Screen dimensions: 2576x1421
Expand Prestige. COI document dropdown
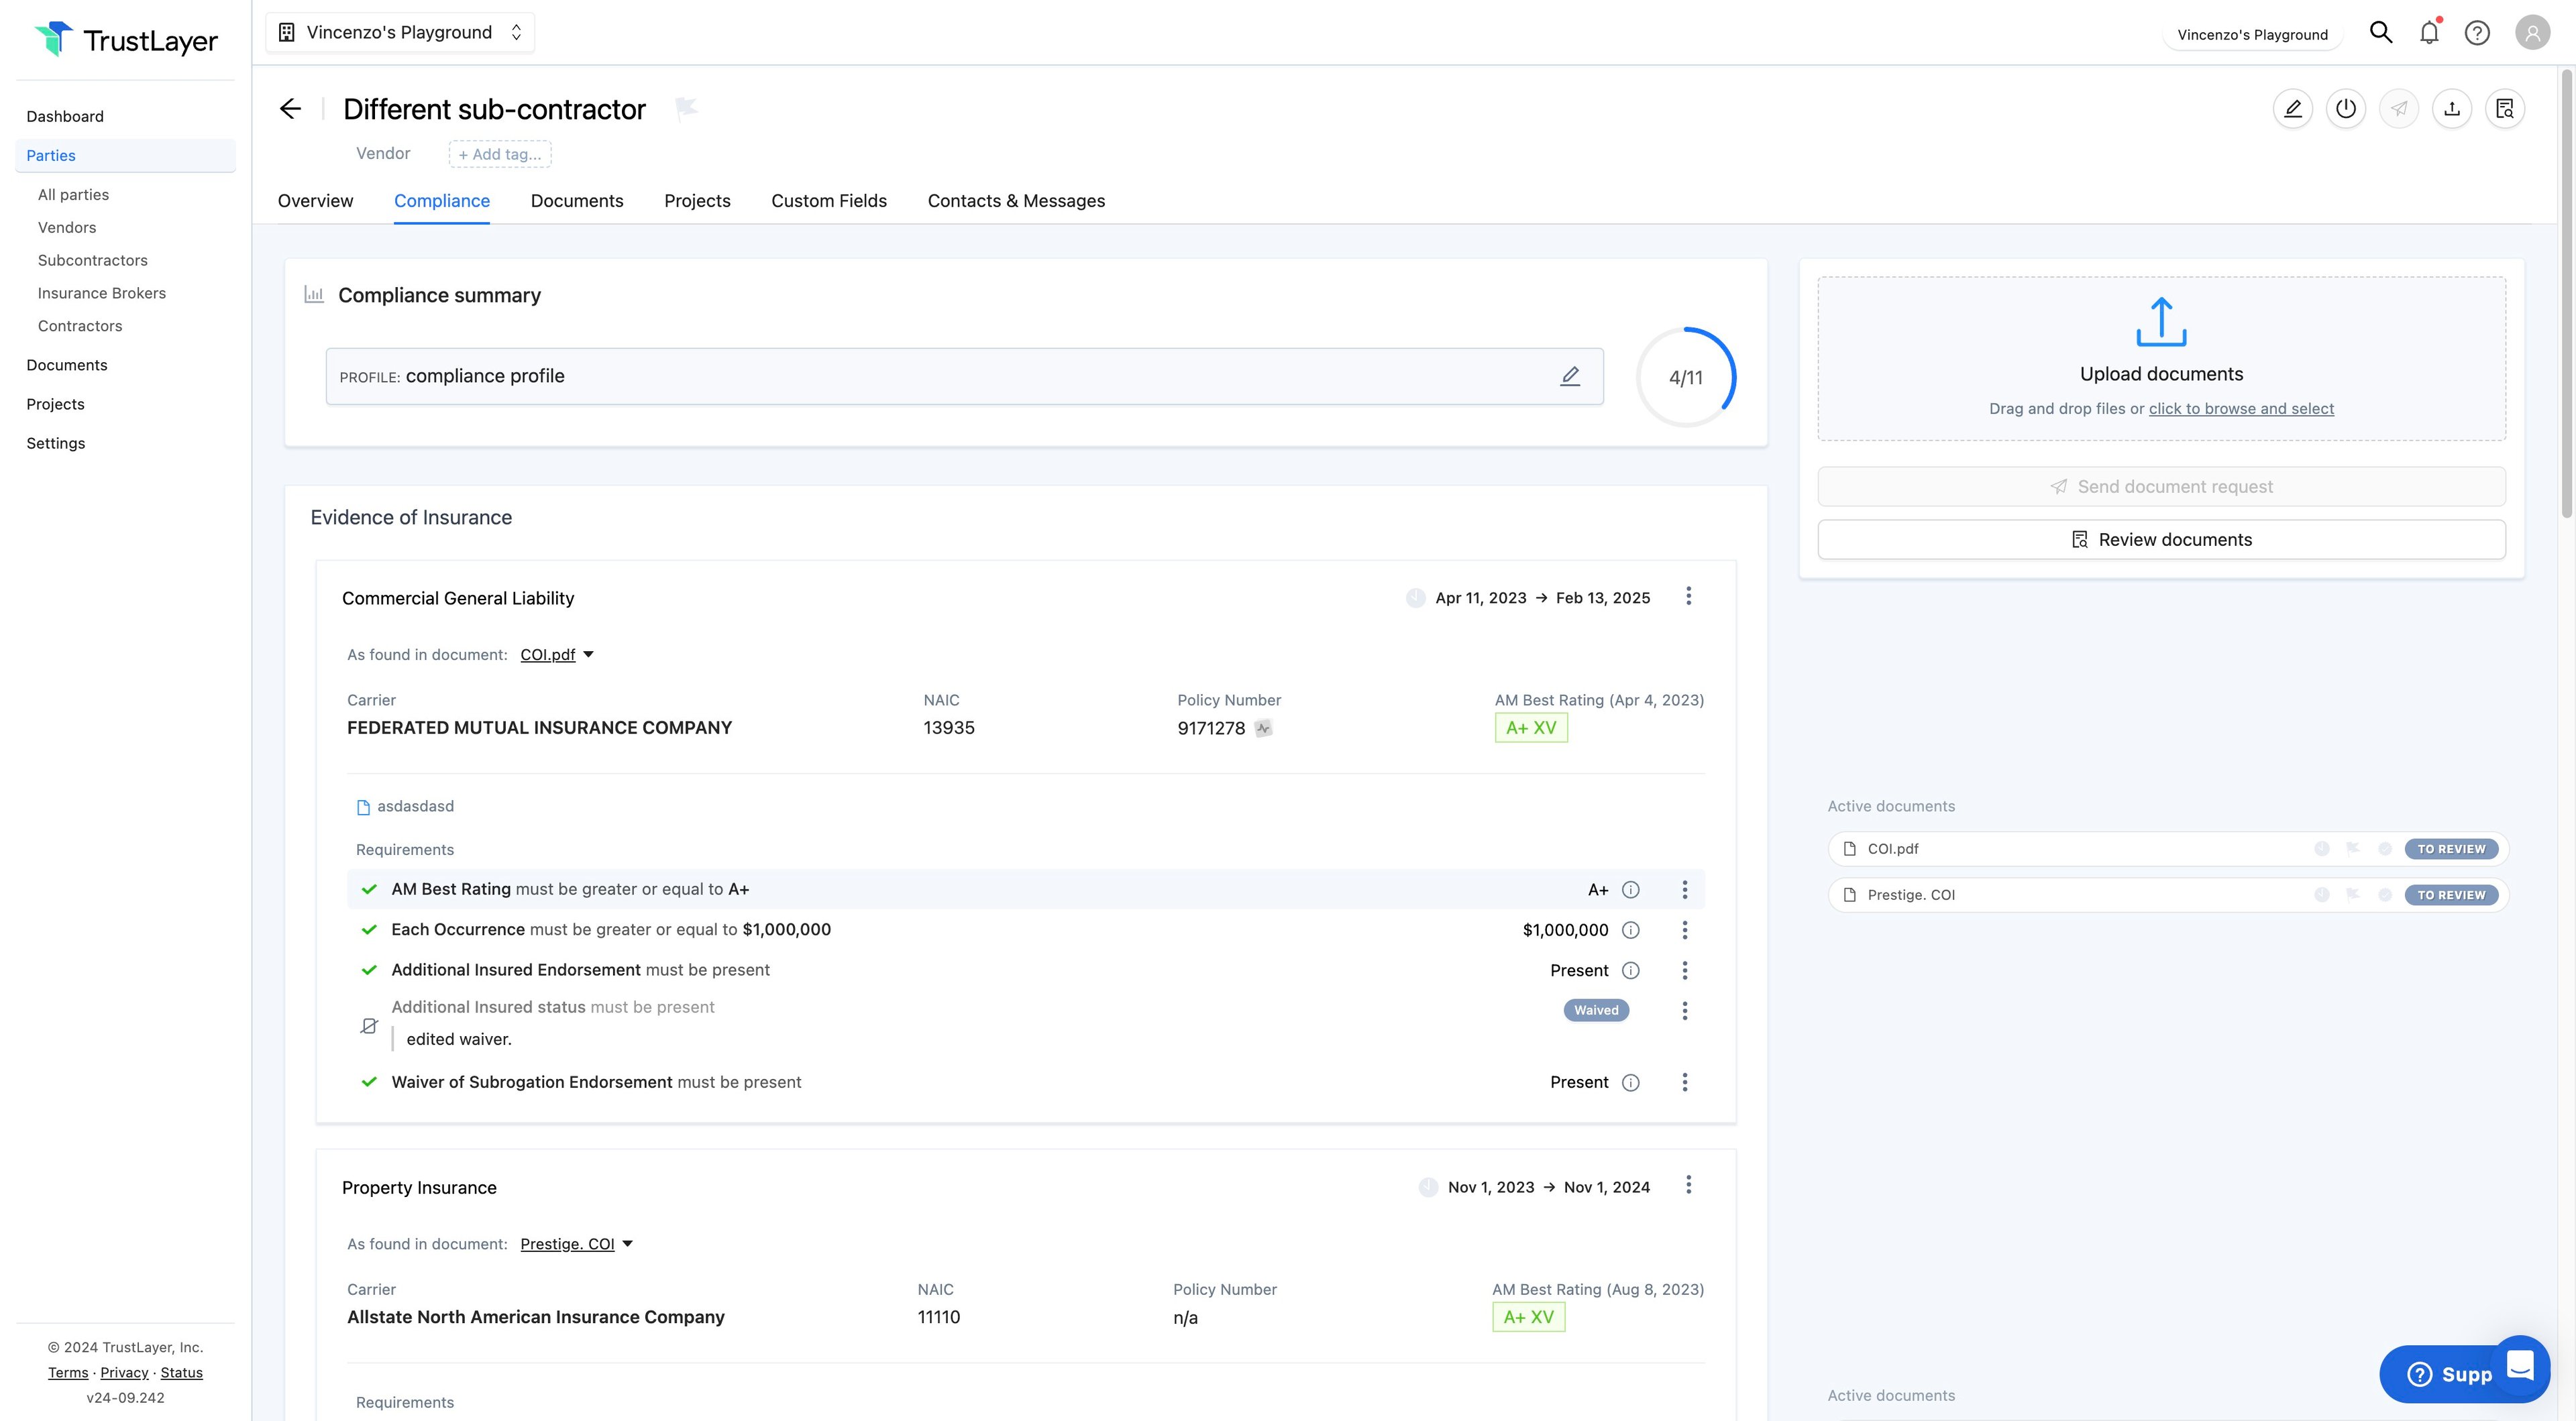coord(628,1244)
